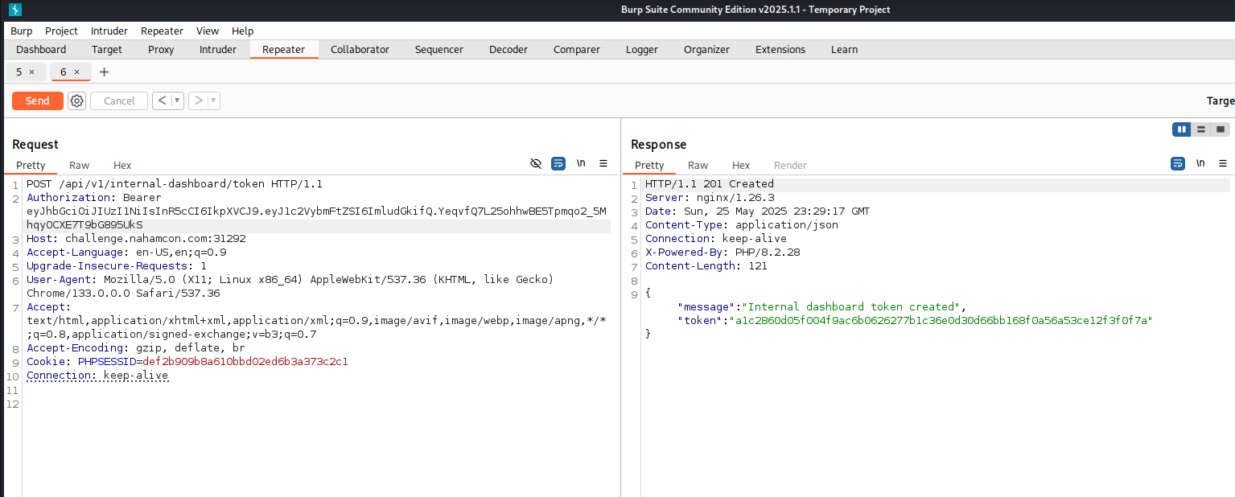Switch to the Proxy tab
1235x497 pixels.
161,49
